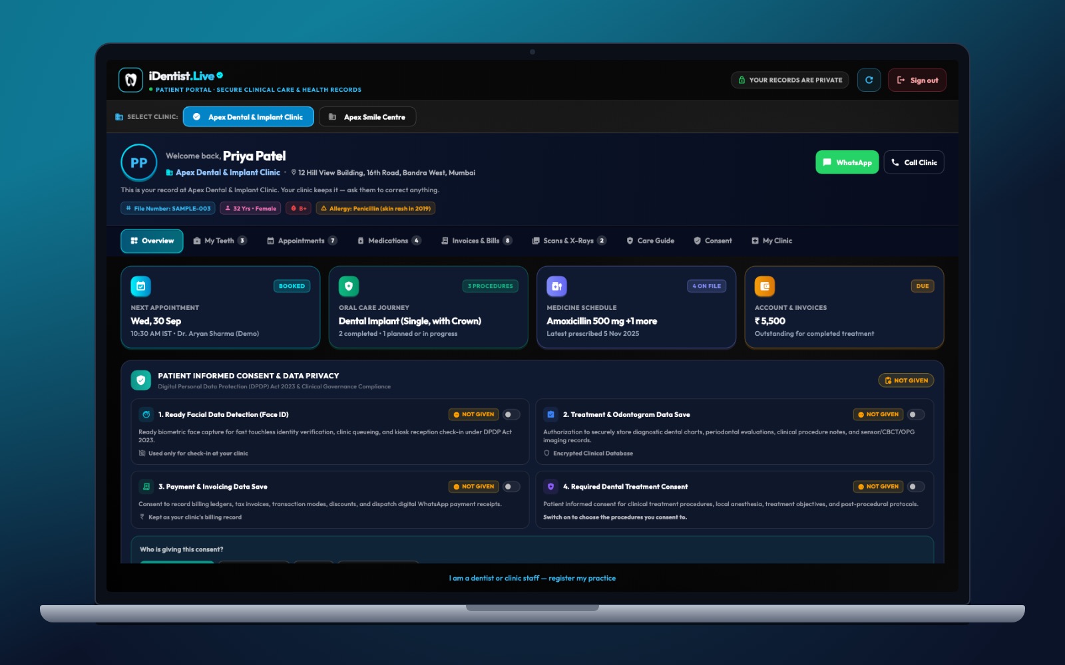Click the refresh records icon button

pyautogui.click(x=869, y=80)
